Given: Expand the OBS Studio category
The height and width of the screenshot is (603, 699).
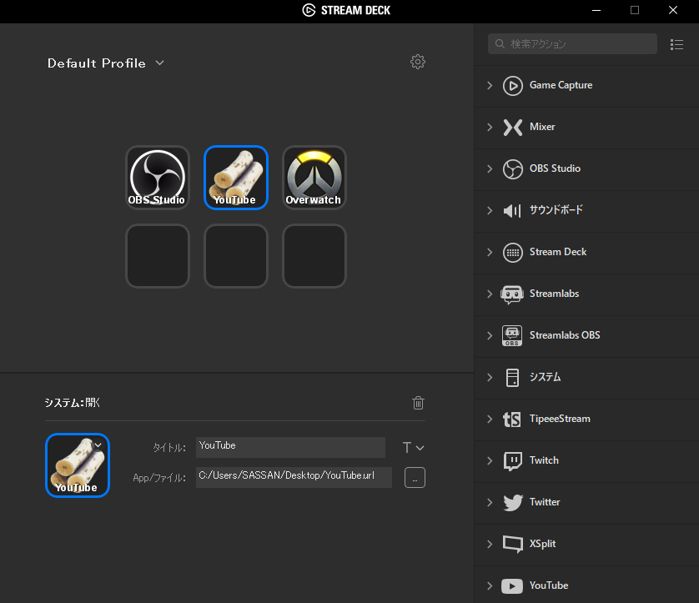Looking at the screenshot, I should tap(490, 169).
